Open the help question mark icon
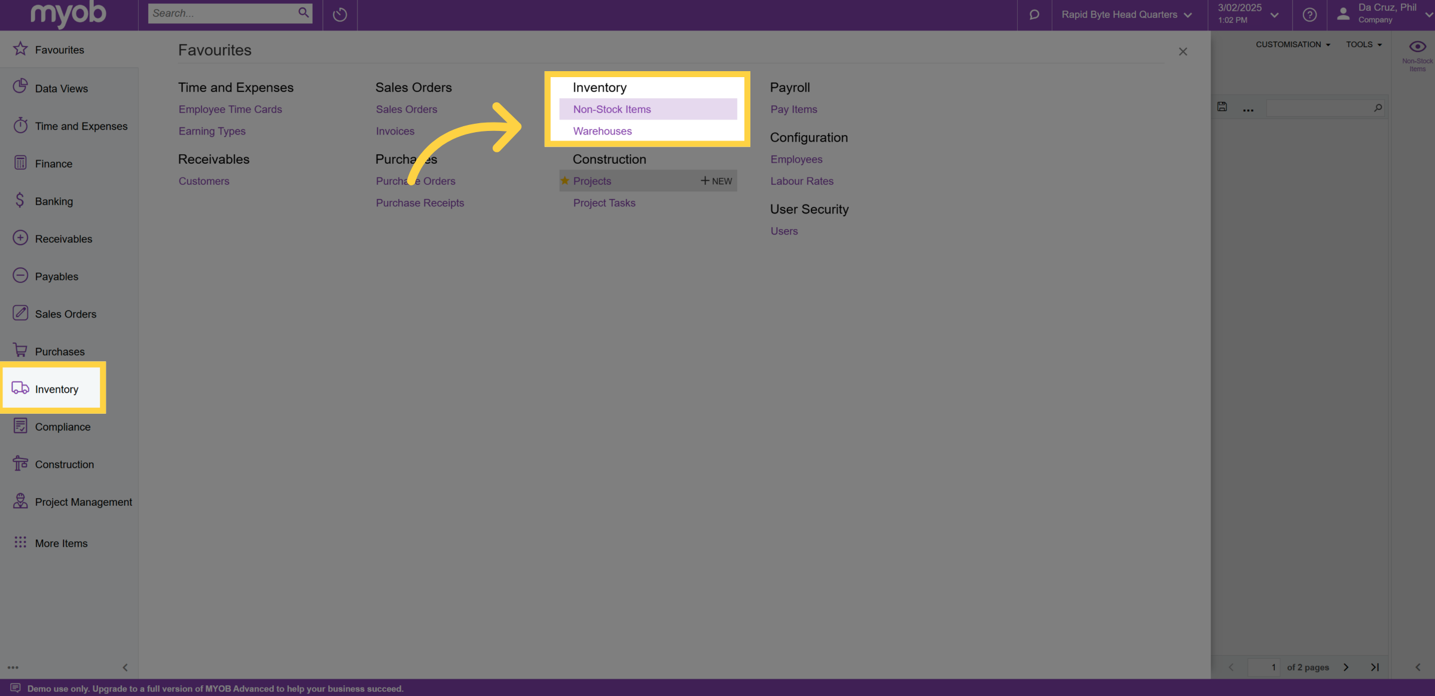This screenshot has width=1435, height=696. click(1309, 14)
